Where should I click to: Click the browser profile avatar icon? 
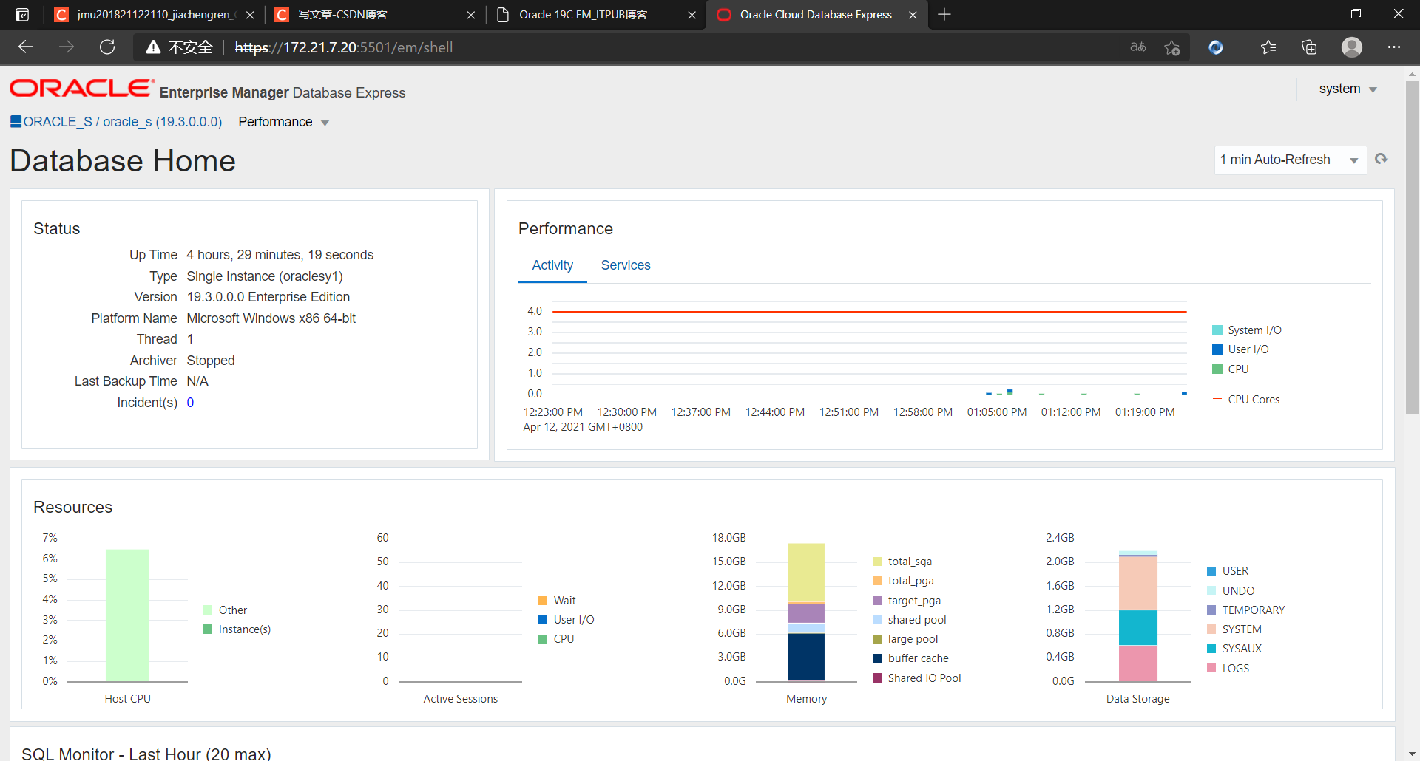point(1352,47)
